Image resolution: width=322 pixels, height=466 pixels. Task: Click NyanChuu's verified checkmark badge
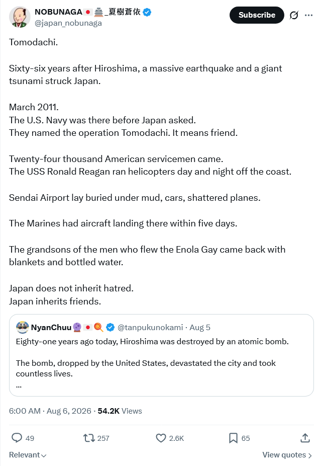110,327
